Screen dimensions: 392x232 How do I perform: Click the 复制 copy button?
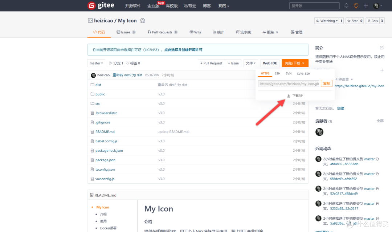326,83
